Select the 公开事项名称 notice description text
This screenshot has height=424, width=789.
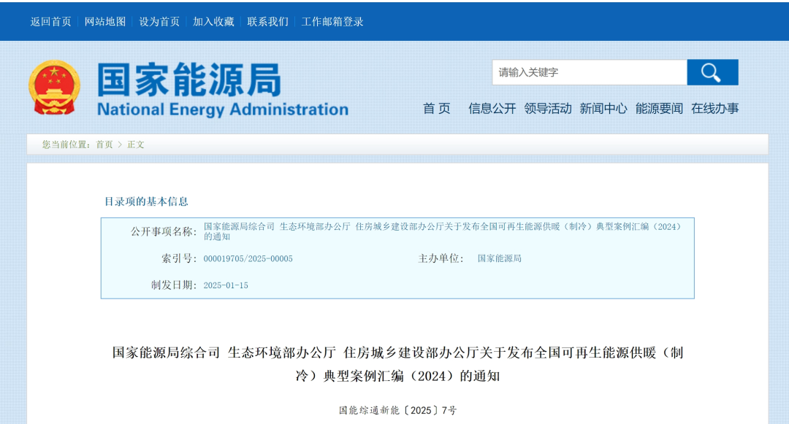(x=441, y=231)
